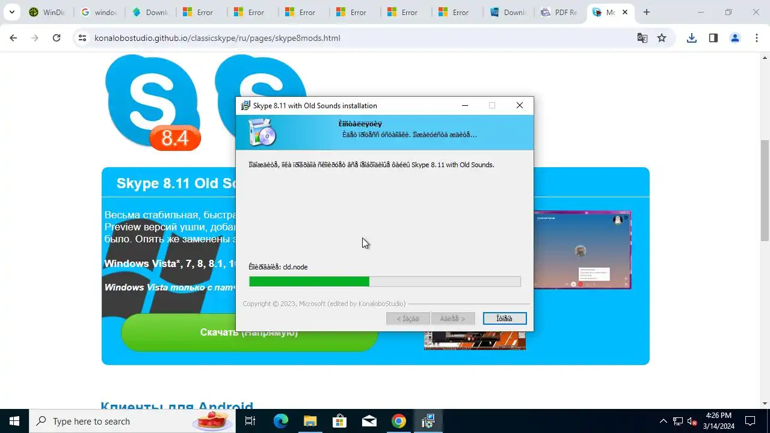Image resolution: width=770 pixels, height=433 pixels.
Task: Click the taskbar search box
Action: pos(132,421)
